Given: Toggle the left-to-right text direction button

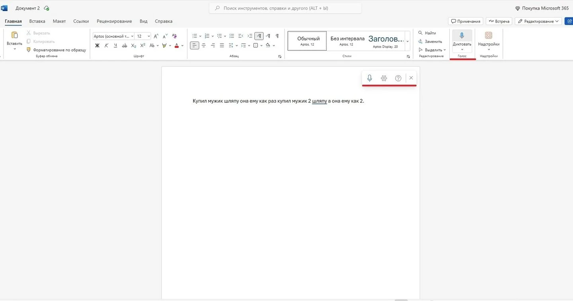Looking at the screenshot, I should coord(259,36).
